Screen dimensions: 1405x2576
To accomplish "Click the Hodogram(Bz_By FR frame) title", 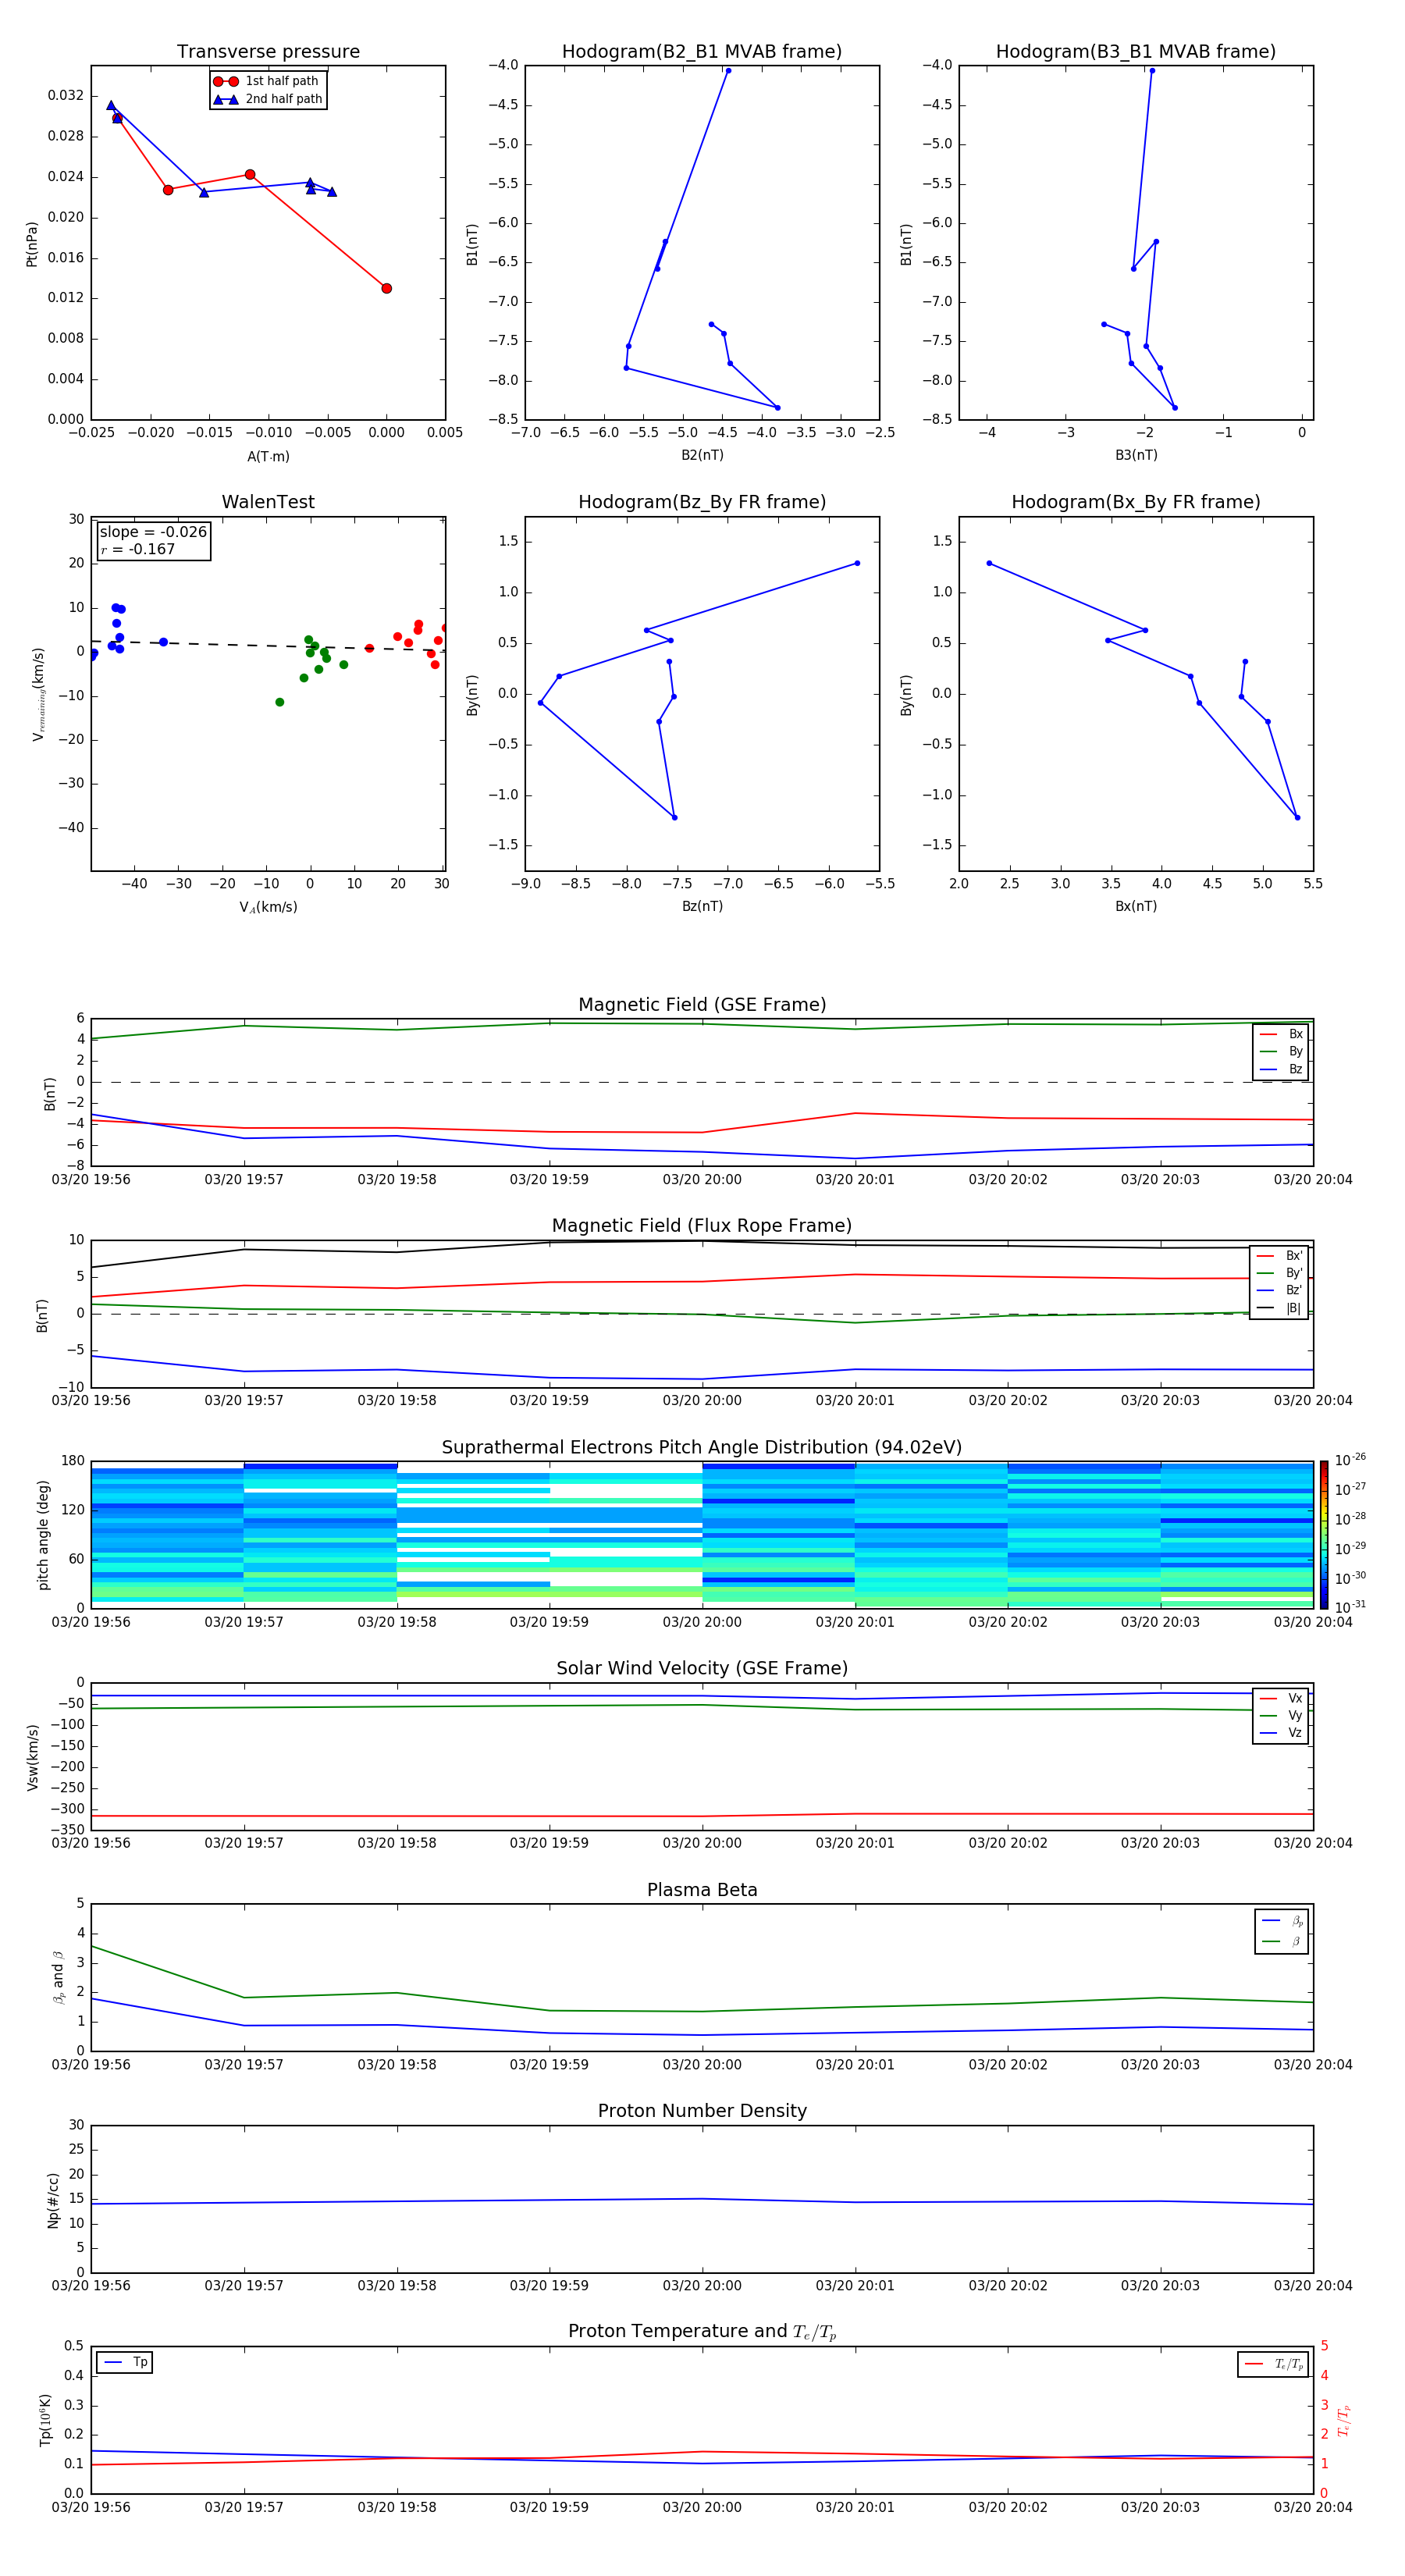I will 702,502.
